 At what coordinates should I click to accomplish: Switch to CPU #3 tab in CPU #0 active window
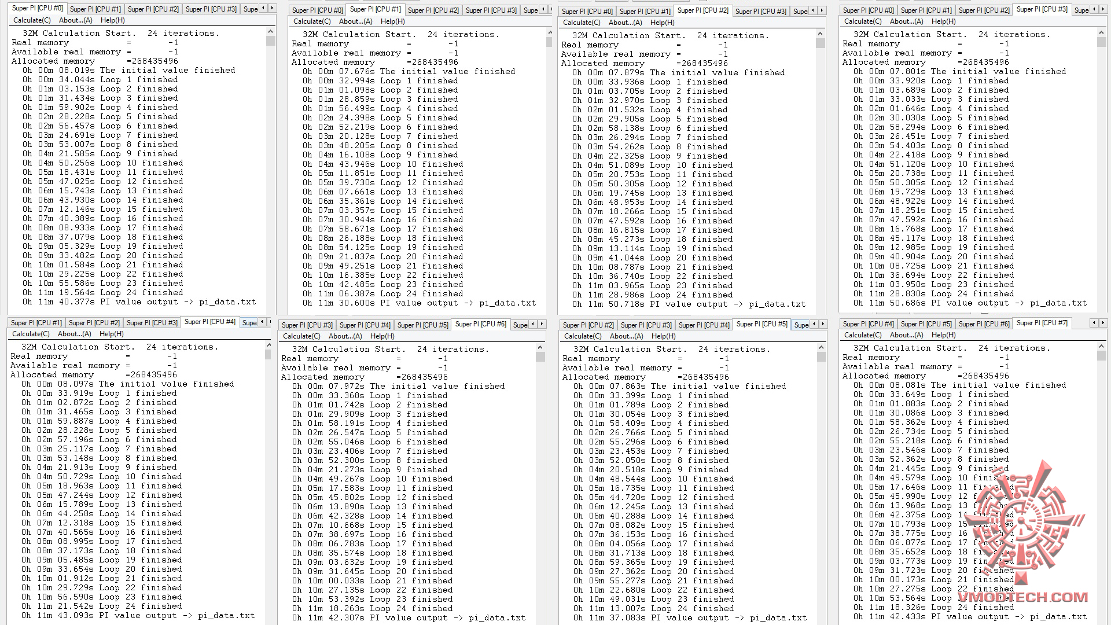pyautogui.click(x=211, y=9)
